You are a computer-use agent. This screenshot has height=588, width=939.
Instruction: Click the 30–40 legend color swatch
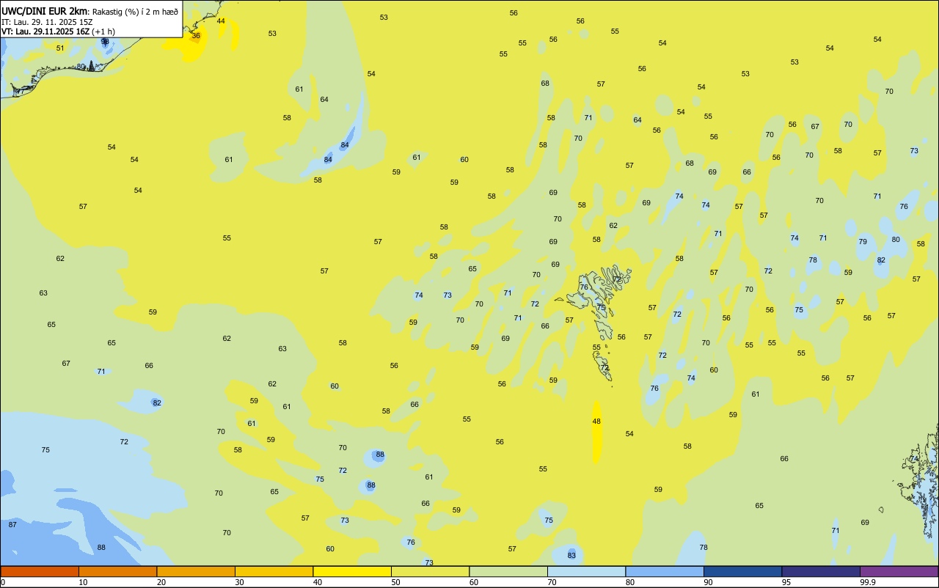coord(274,571)
